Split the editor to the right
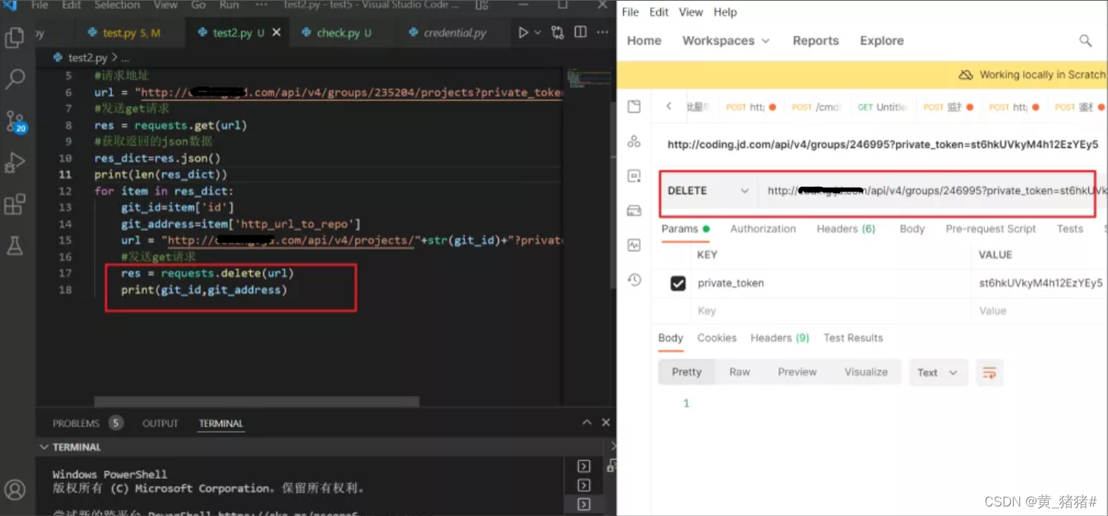The height and width of the screenshot is (516, 1108). [581, 32]
